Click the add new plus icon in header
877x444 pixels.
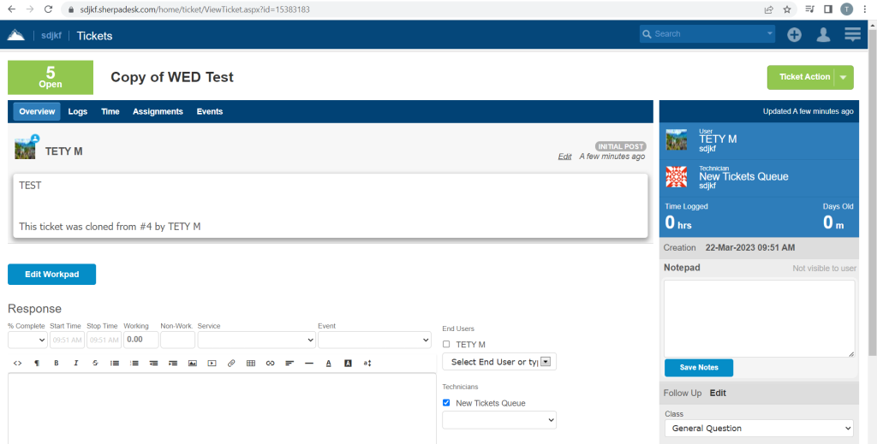point(794,34)
